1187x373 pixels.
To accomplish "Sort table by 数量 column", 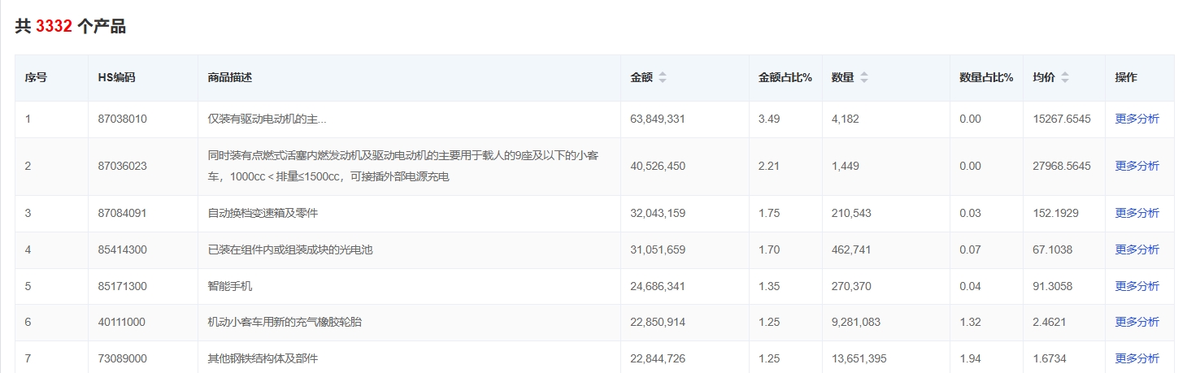I will click(x=863, y=78).
